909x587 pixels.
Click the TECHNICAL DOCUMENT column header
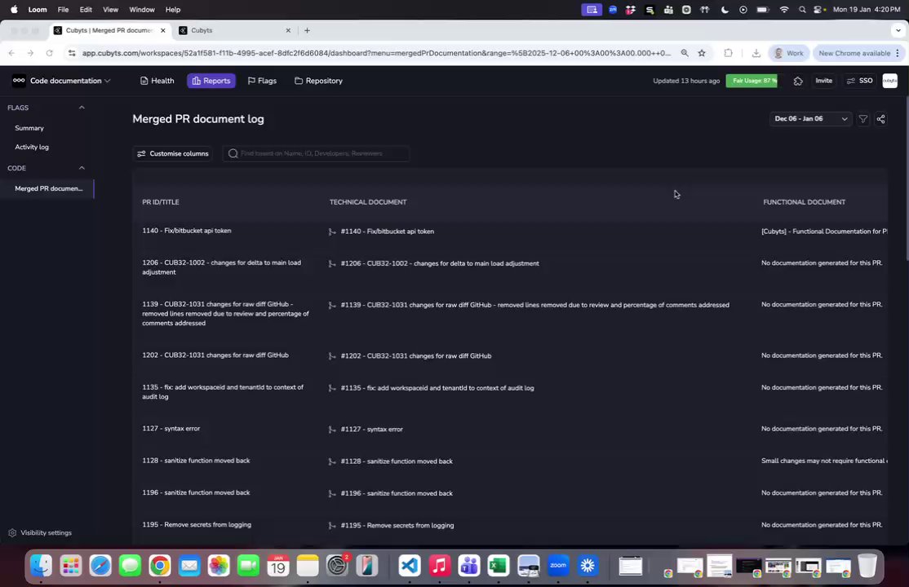pos(368,202)
